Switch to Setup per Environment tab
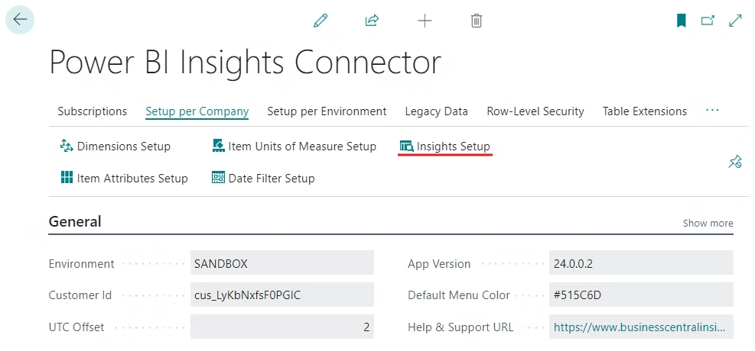Image resolution: width=755 pixels, height=351 pixels. pyautogui.click(x=327, y=111)
